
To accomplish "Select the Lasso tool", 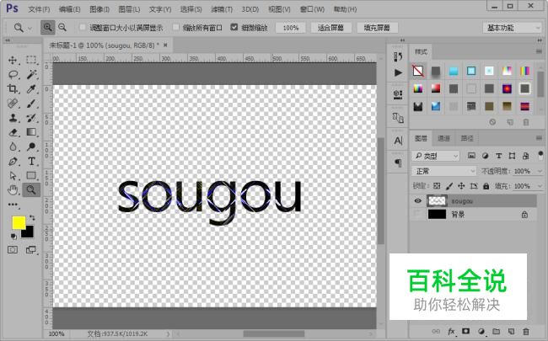I will point(13,74).
